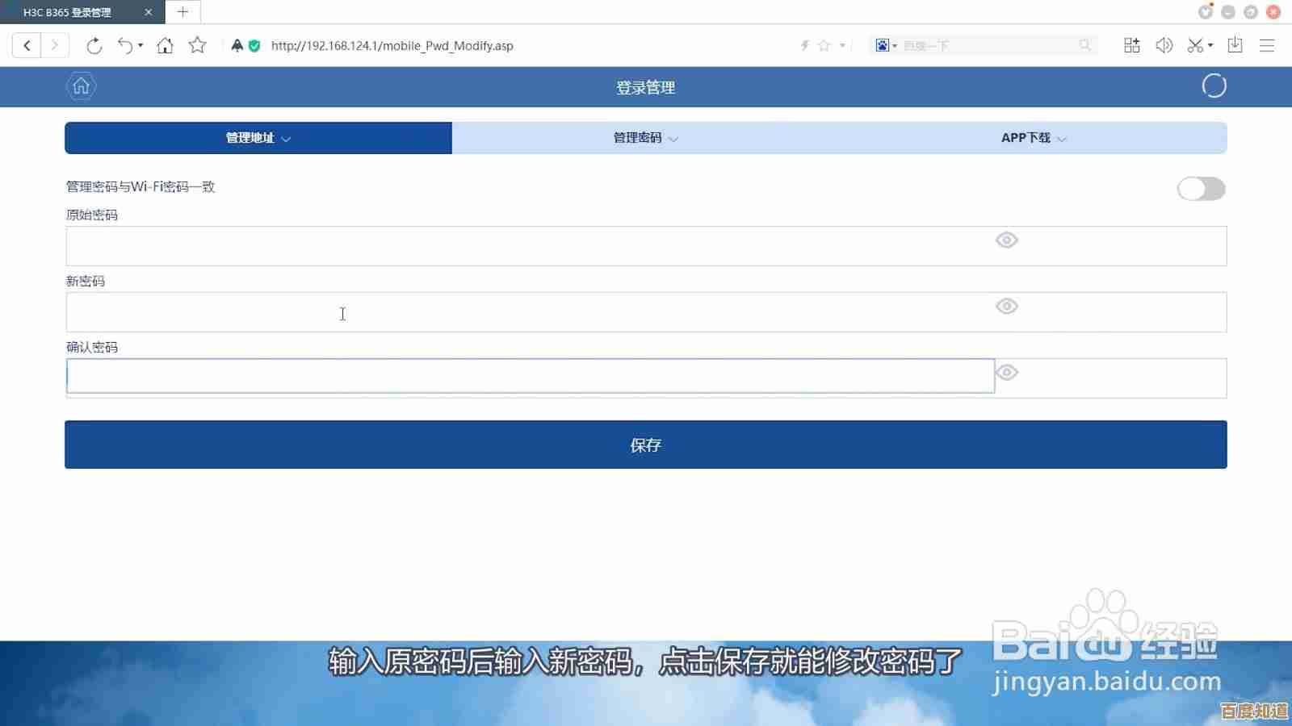Reload the page with browser refresh icon

pos(94,46)
